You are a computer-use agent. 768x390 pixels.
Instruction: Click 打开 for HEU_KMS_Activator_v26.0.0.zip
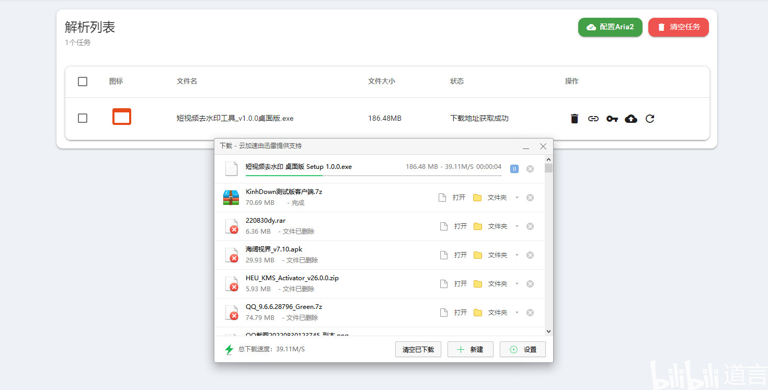[x=453, y=284]
